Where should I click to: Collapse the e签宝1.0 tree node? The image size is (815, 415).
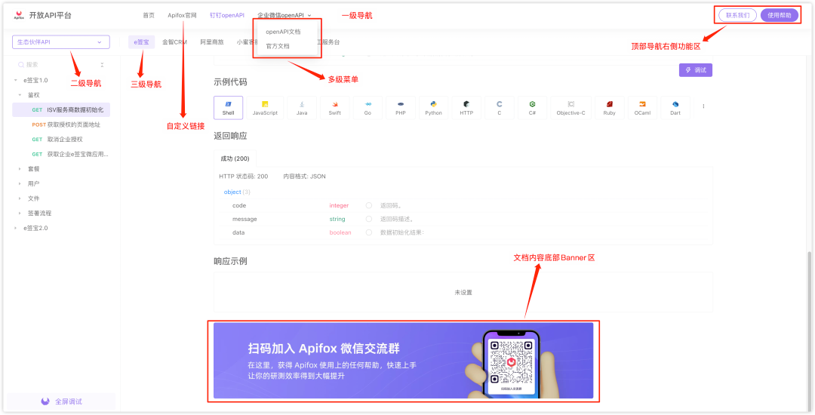[x=16, y=81]
